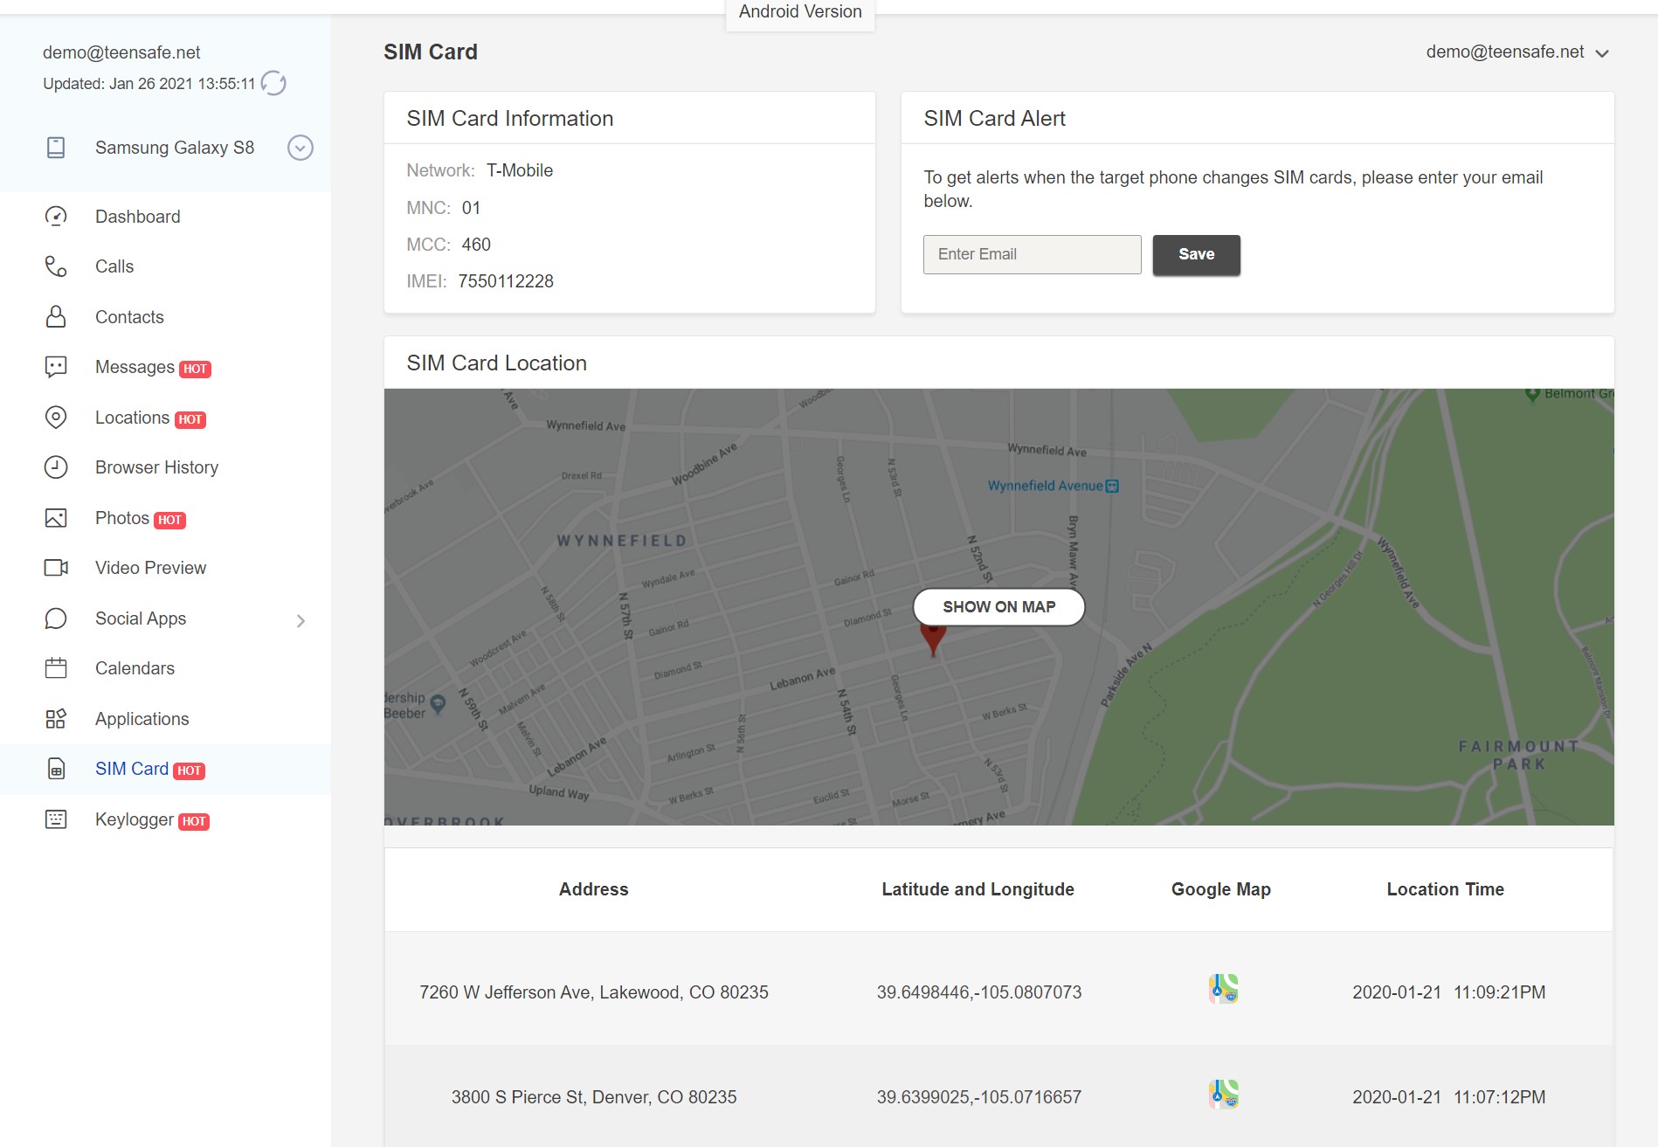Click the Messages chat bubble icon
The image size is (1658, 1147).
[x=56, y=367]
